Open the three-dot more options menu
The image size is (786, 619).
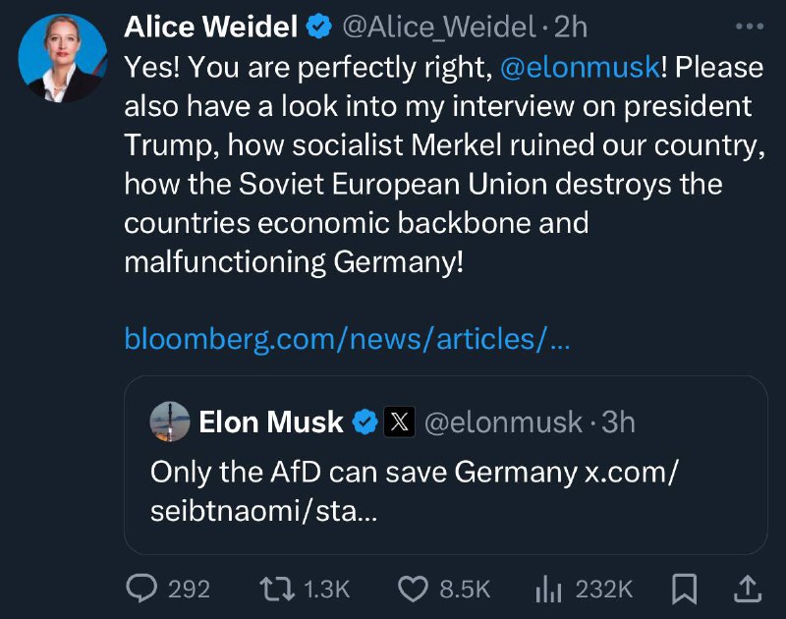coord(750,27)
